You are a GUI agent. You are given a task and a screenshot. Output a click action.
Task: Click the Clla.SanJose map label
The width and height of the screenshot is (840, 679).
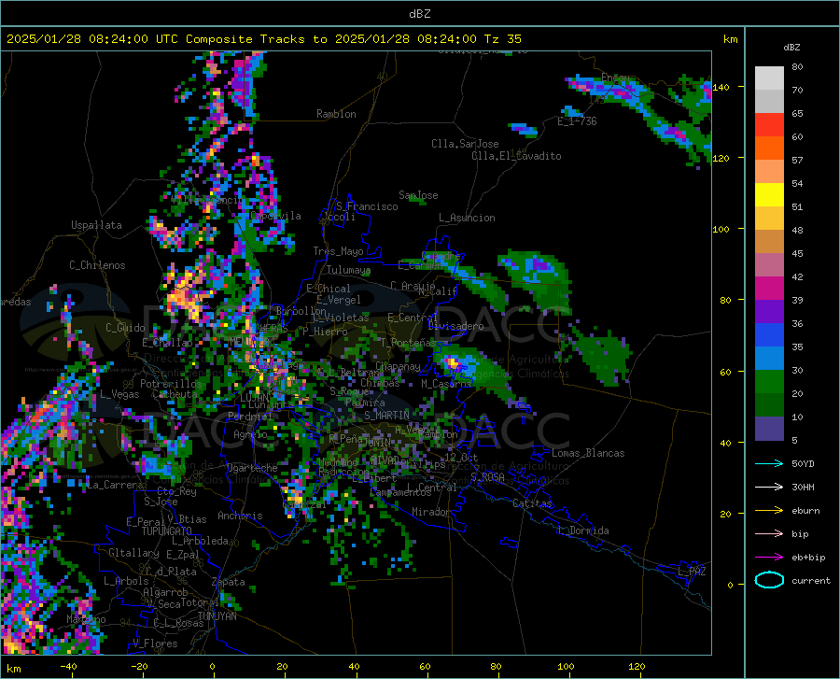[x=465, y=144]
